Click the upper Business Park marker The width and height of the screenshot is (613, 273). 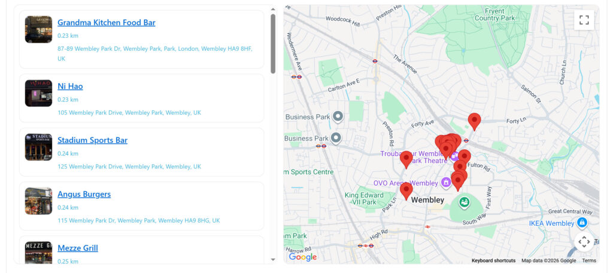pos(337,116)
